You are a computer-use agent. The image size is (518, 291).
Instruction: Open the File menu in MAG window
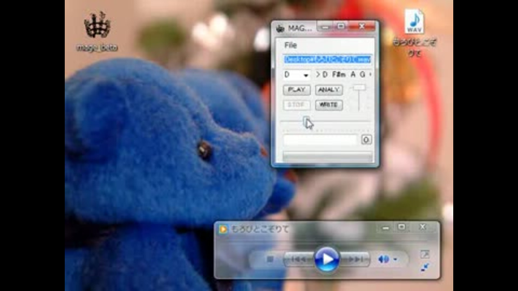click(x=290, y=45)
